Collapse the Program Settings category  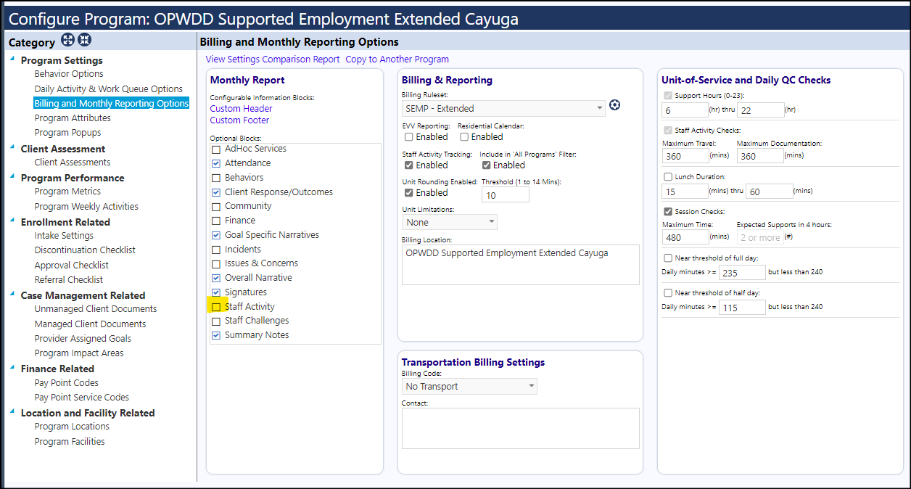coord(12,59)
